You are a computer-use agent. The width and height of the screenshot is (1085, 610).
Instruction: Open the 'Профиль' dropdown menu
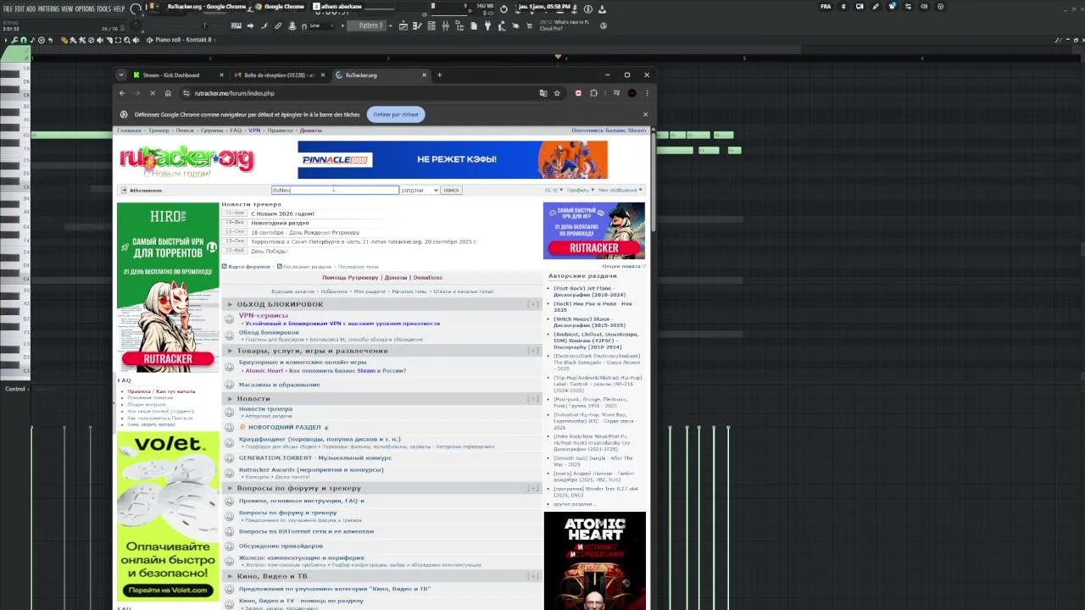click(x=581, y=190)
